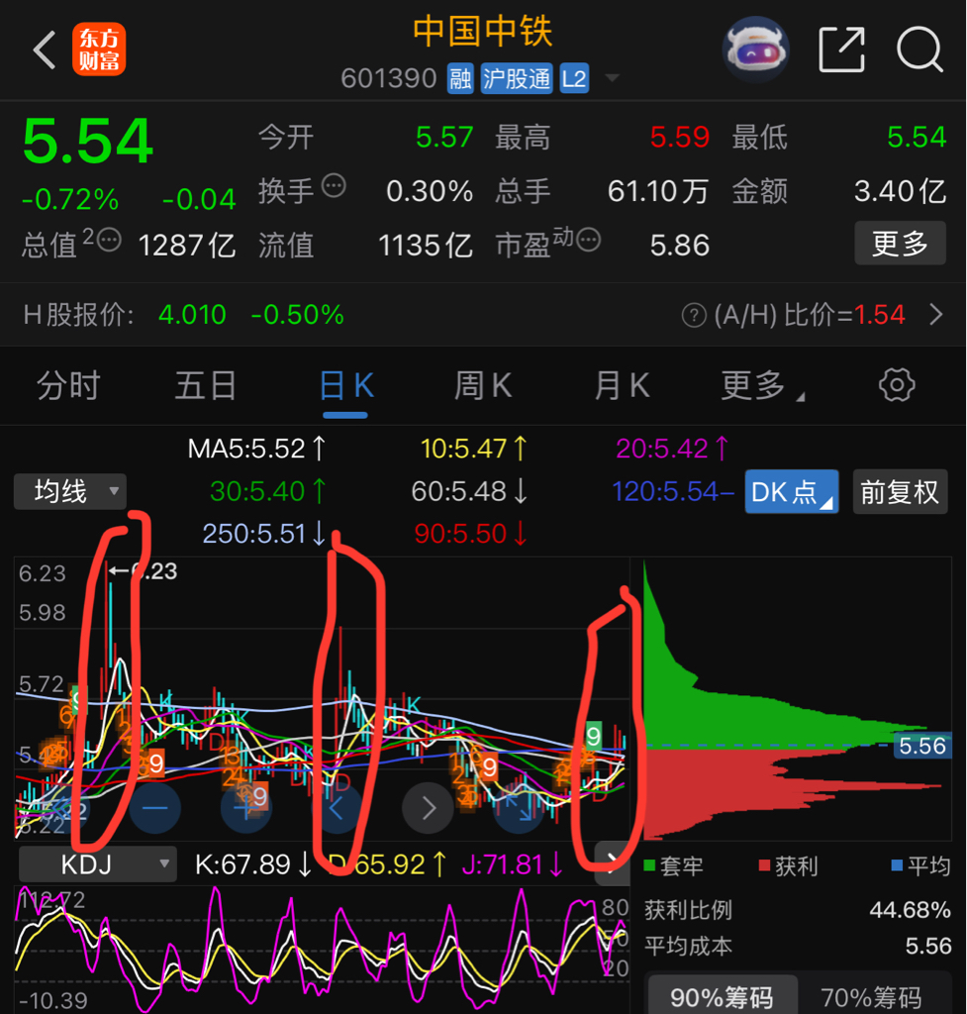
Task: Open the question mark help for A/H 比价
Action: pyautogui.click(x=694, y=316)
